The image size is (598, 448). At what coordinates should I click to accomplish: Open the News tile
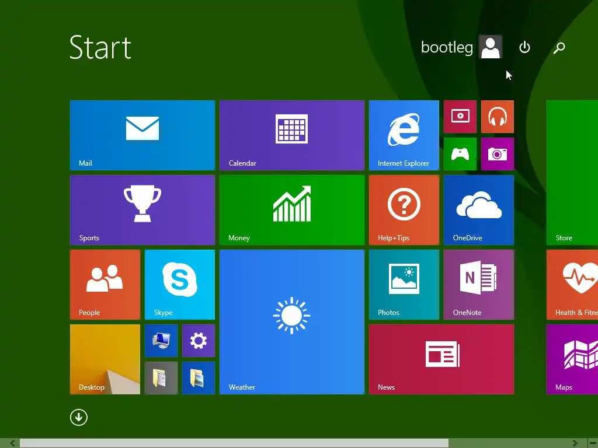[x=441, y=359]
